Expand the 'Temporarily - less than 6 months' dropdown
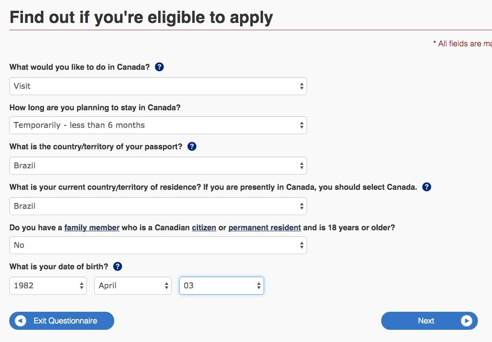Image resolution: width=492 pixels, height=342 pixels. coord(158,125)
